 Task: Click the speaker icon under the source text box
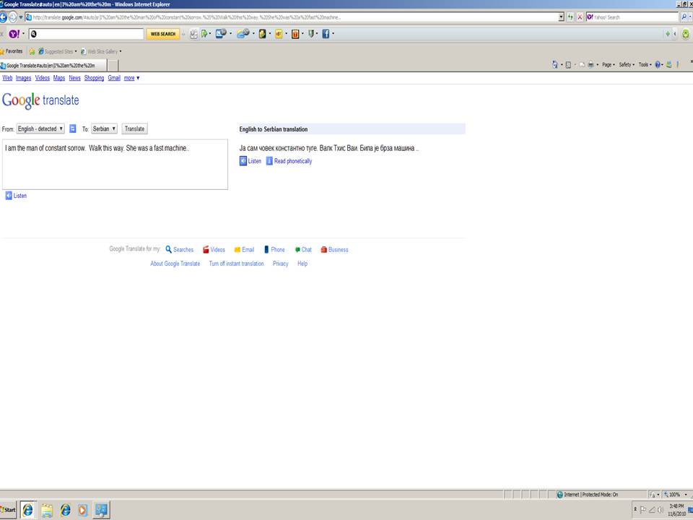9,196
